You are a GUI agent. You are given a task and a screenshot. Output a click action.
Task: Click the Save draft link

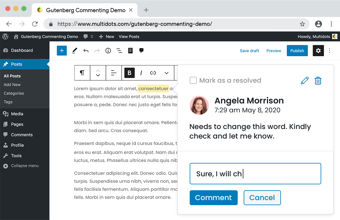coord(249,51)
